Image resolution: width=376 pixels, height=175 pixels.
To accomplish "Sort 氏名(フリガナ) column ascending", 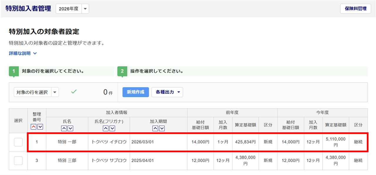I will (106, 128).
